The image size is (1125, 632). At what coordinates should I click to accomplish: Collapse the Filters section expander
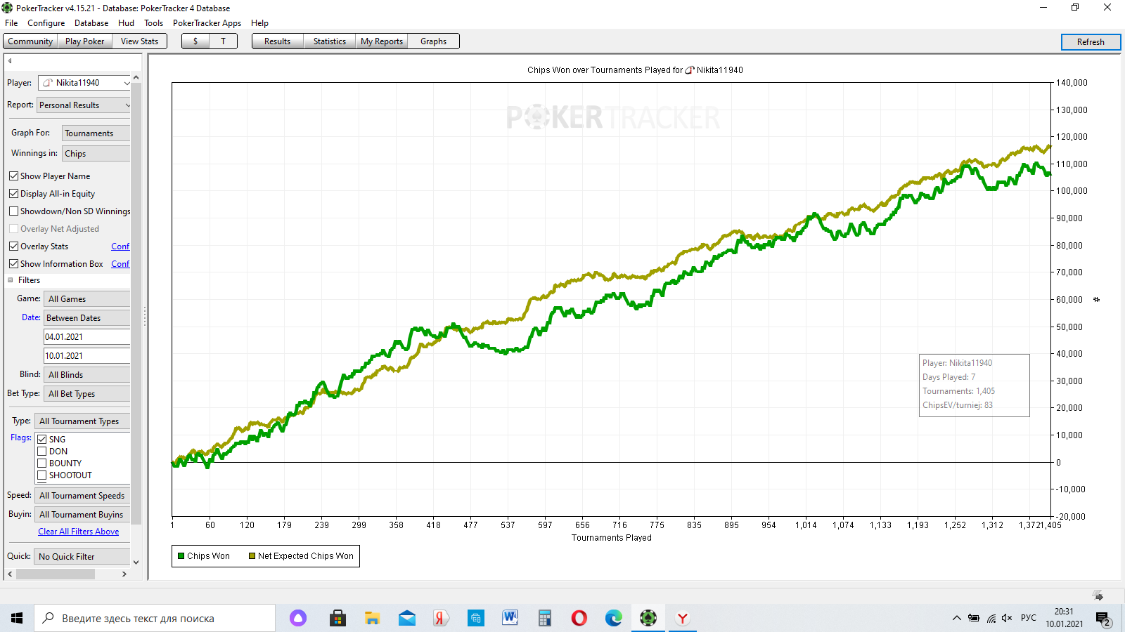(11, 280)
